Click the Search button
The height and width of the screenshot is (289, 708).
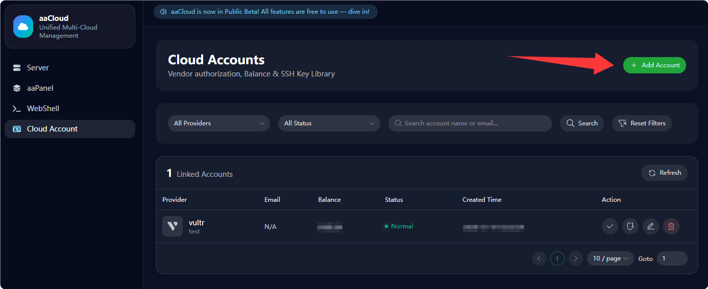click(582, 123)
